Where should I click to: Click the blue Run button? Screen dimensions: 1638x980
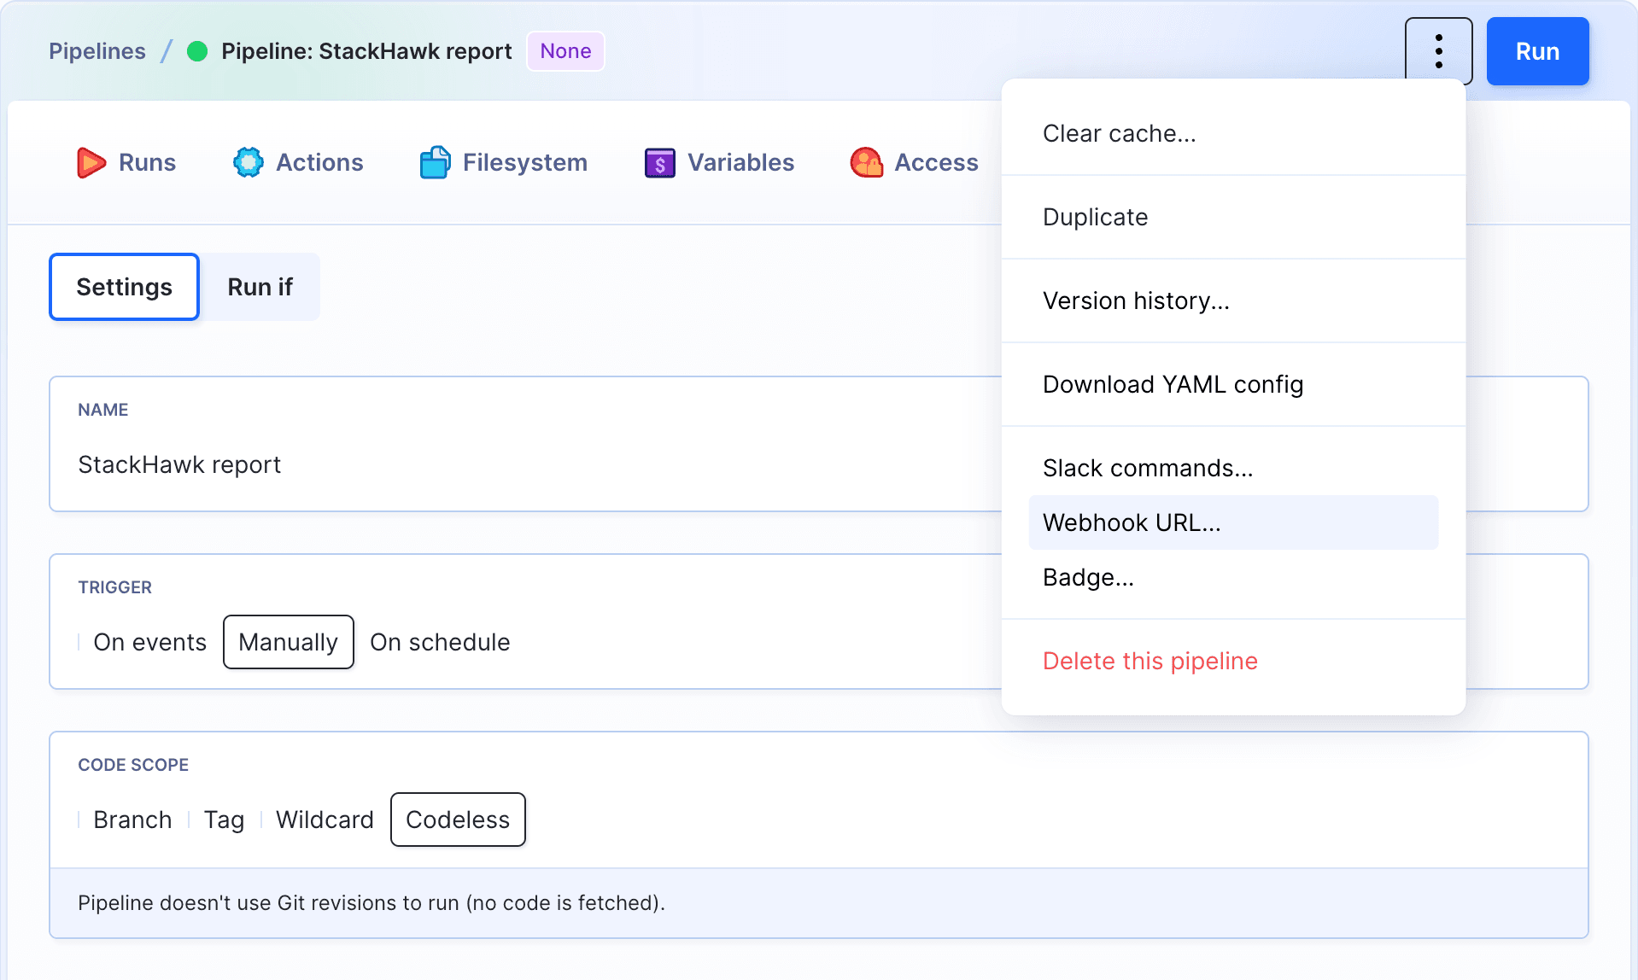tap(1537, 51)
